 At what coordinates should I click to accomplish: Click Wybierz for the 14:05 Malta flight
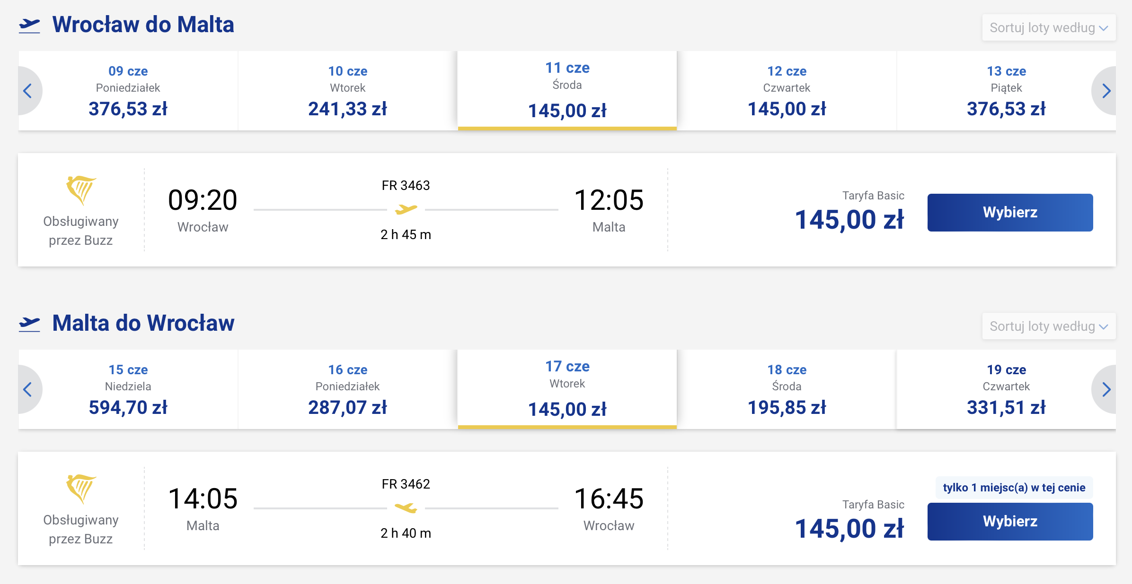(1010, 522)
